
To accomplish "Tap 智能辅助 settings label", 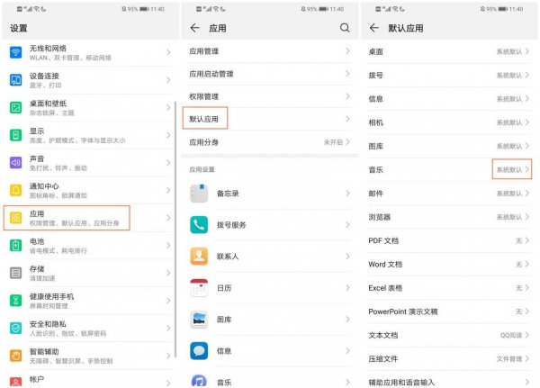I will [44, 351].
